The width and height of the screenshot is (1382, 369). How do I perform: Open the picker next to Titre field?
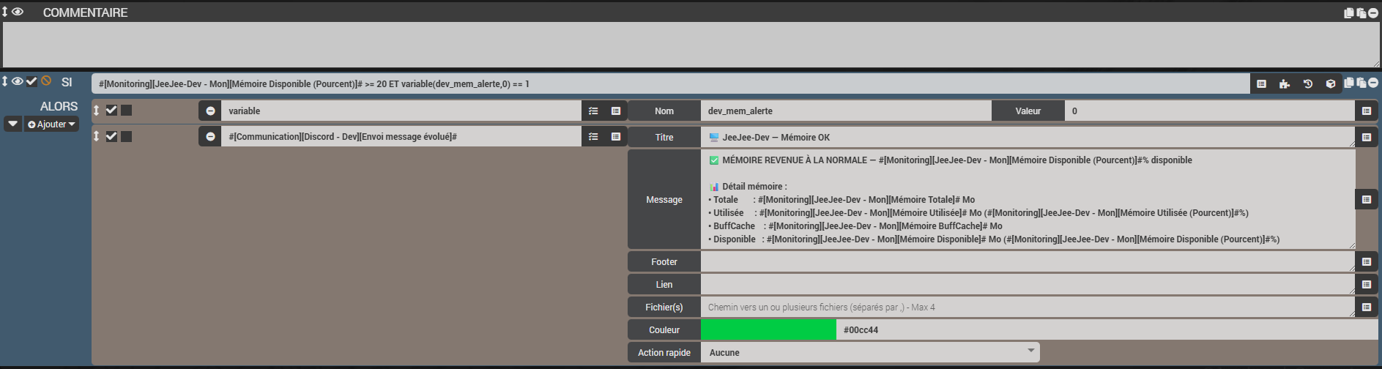pyautogui.click(x=1367, y=137)
